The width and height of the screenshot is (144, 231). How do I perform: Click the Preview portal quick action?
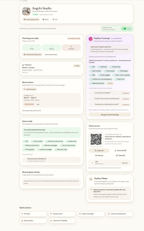point(62,214)
